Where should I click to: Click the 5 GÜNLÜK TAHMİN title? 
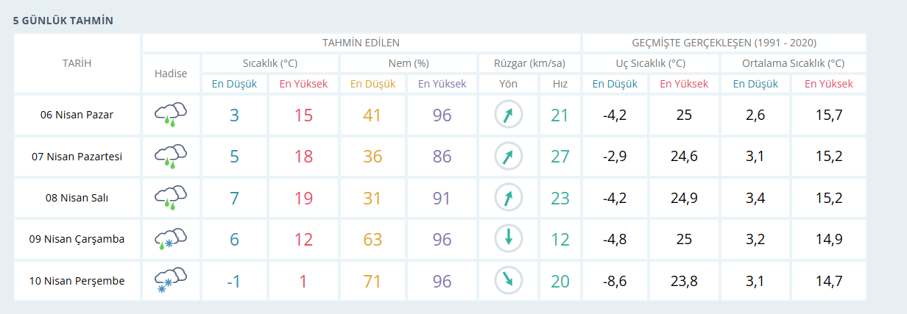[x=63, y=21]
